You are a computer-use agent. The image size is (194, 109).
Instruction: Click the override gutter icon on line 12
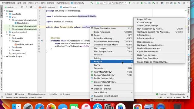[x=42, y=41]
